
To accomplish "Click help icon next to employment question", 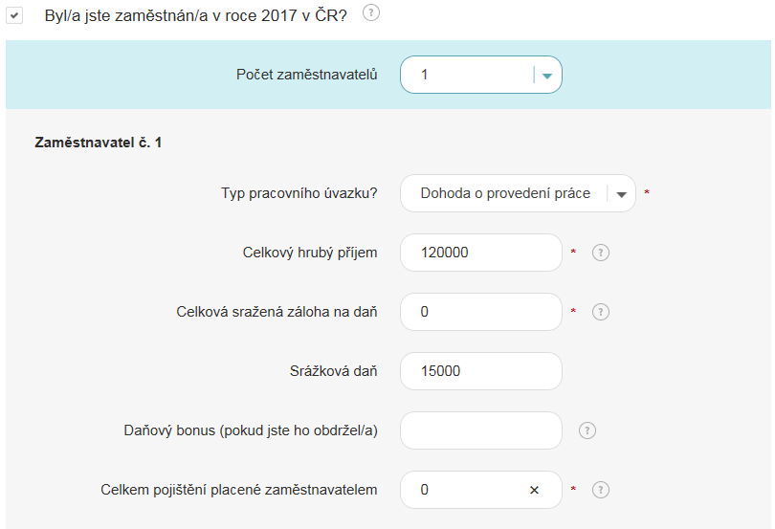I will point(371,13).
